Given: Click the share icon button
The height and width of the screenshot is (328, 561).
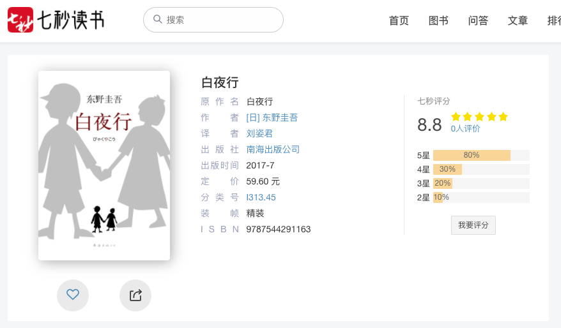Looking at the screenshot, I should (135, 295).
